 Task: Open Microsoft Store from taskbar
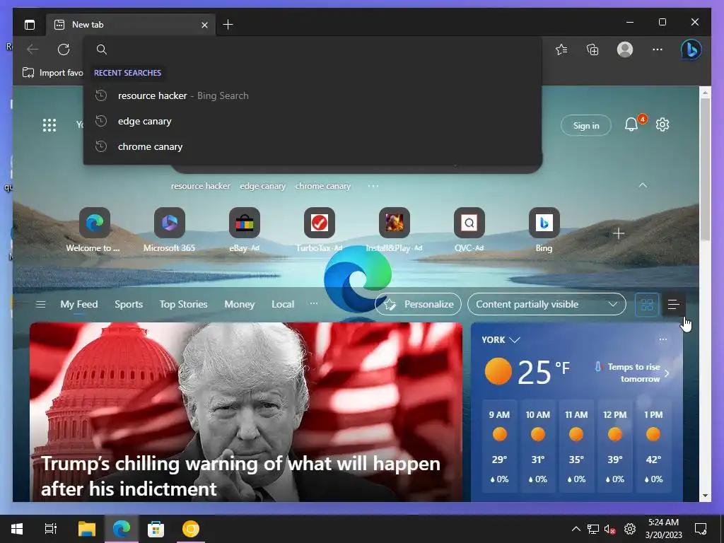(156, 529)
